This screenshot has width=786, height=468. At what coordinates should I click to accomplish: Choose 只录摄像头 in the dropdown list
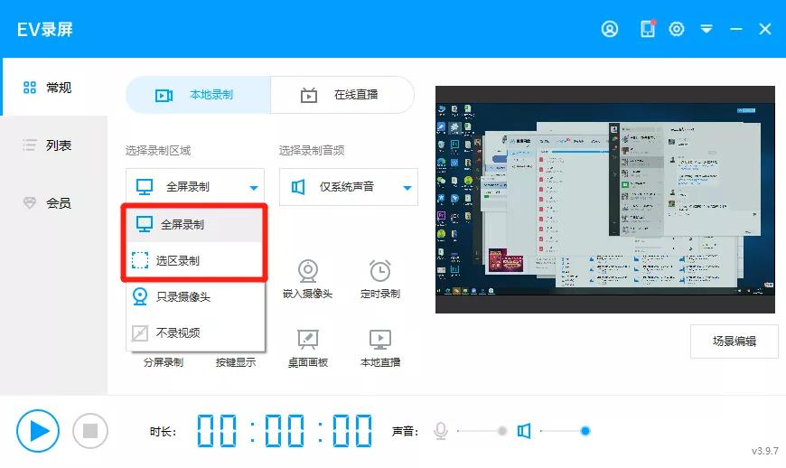click(195, 296)
